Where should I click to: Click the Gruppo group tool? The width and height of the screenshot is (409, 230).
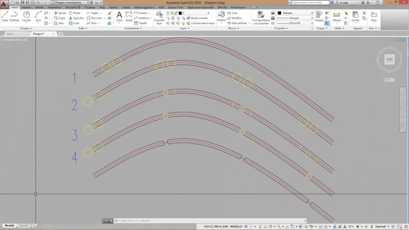[319, 16]
